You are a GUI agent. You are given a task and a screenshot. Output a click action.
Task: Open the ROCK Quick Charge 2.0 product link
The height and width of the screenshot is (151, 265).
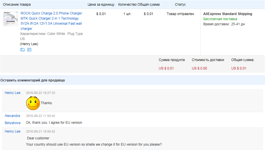[x=51, y=21]
